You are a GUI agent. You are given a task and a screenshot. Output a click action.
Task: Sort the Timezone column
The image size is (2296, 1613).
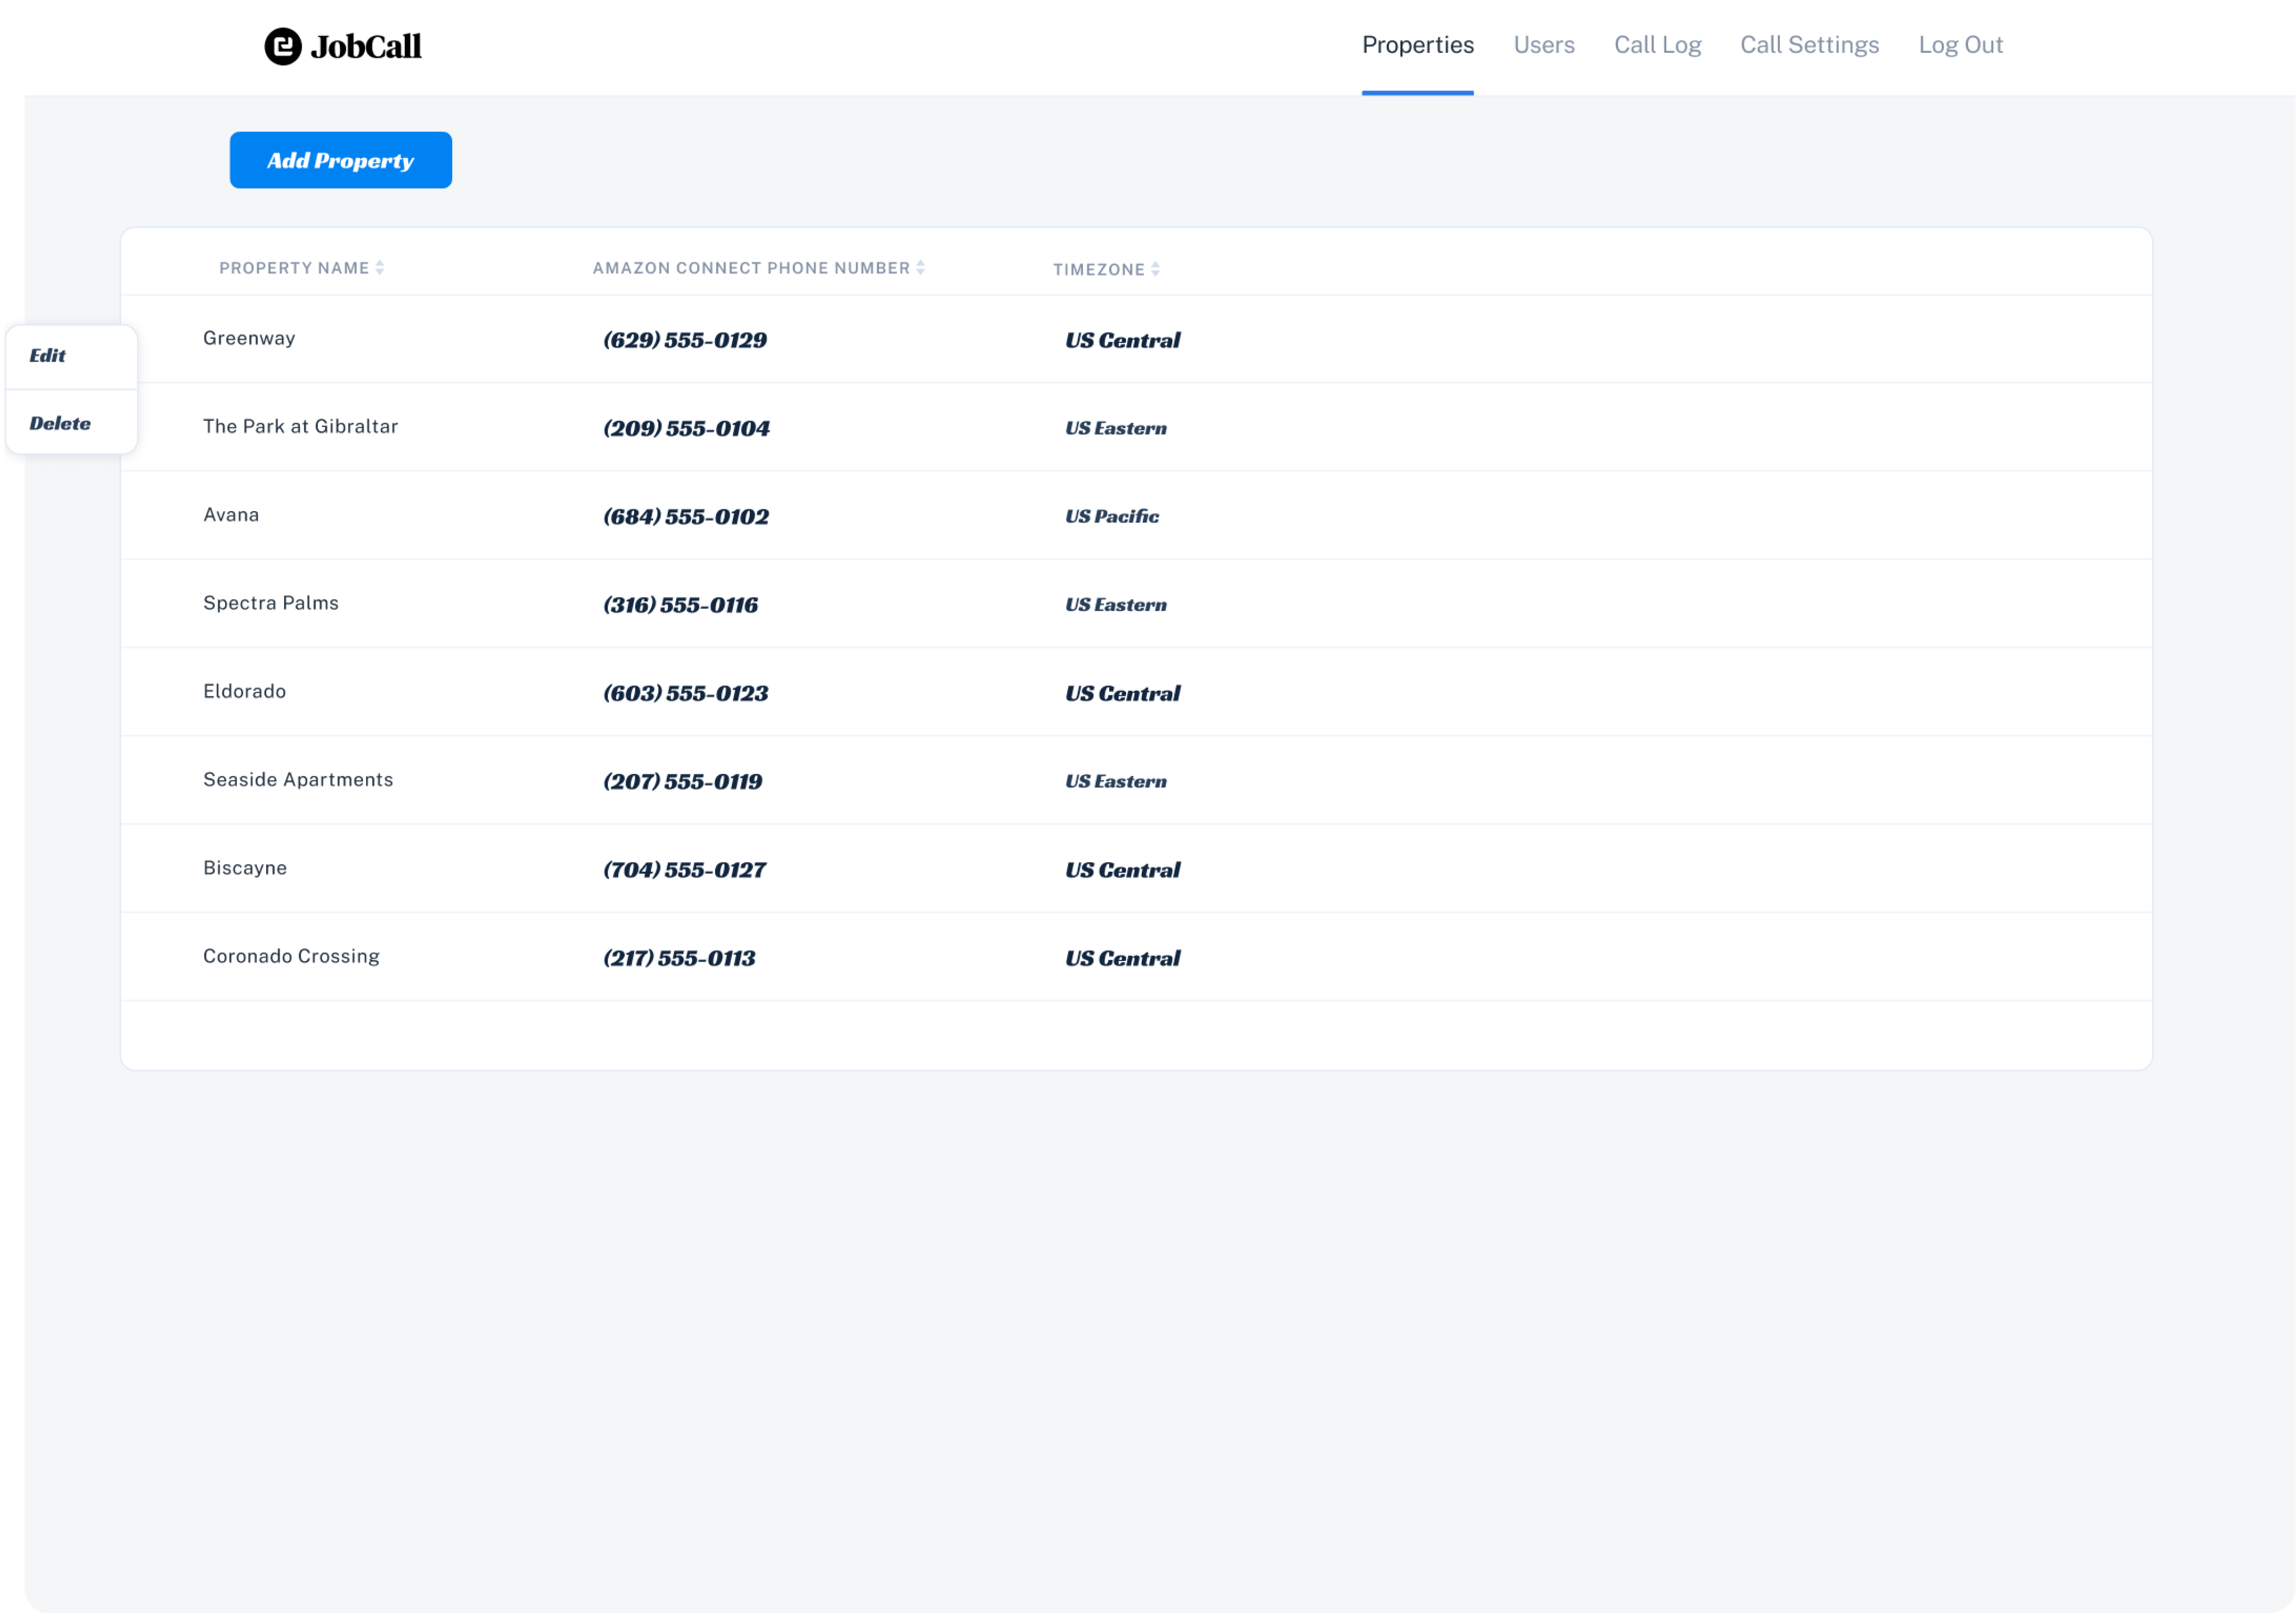click(x=1156, y=268)
